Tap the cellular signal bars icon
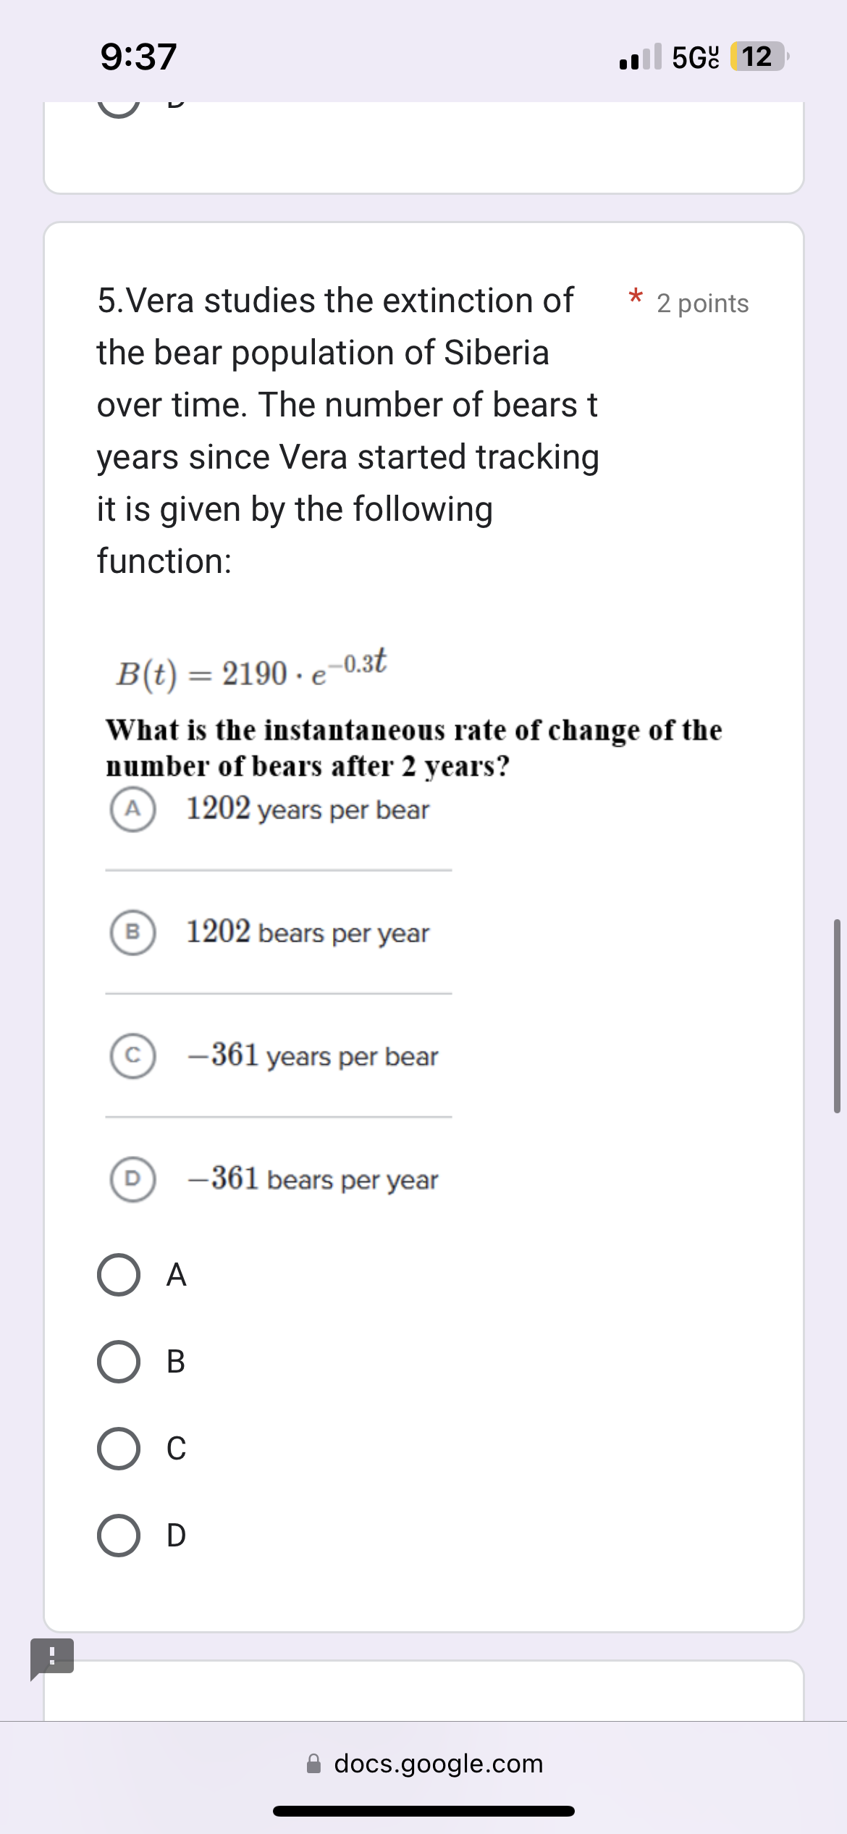 (641, 57)
